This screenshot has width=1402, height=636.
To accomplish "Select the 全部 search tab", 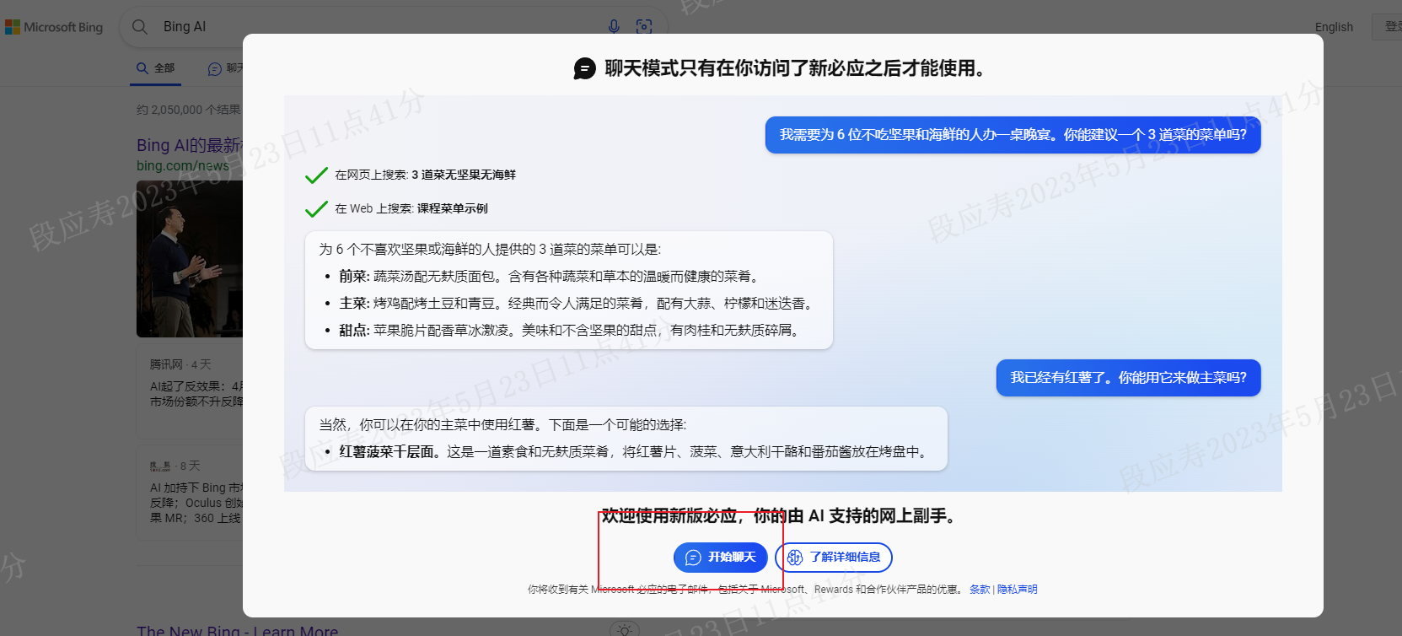I will tap(156, 68).
